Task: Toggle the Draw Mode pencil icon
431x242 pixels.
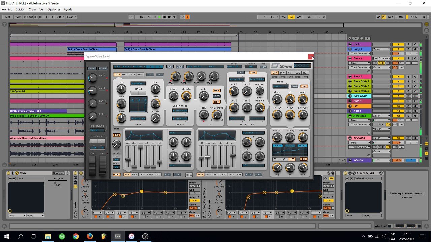Action: [x=379, y=17]
